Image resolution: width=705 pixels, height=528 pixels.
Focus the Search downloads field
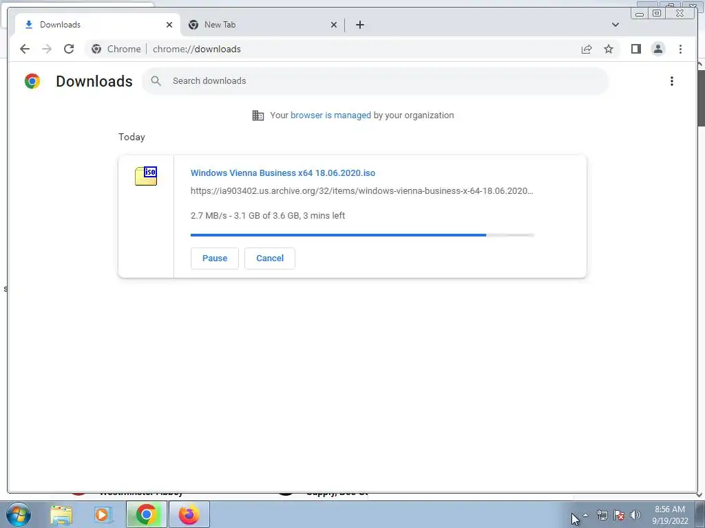[375, 81]
